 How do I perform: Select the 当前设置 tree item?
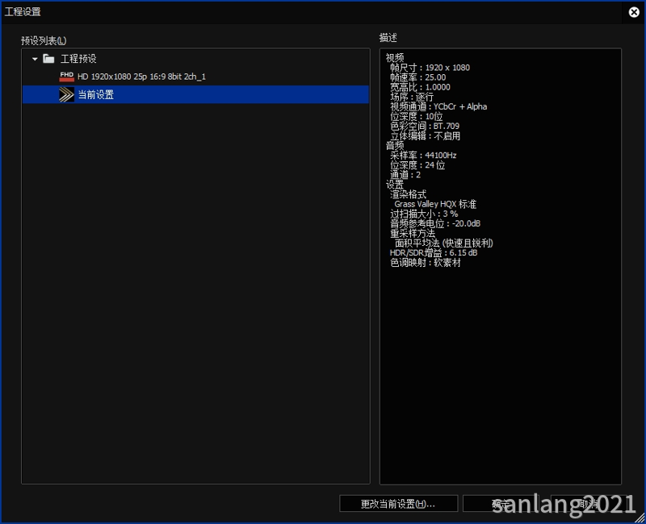tap(95, 94)
